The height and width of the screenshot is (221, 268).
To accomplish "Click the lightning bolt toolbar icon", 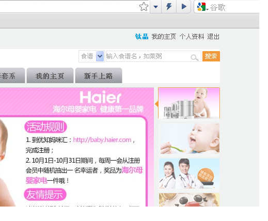I will [169, 7].
